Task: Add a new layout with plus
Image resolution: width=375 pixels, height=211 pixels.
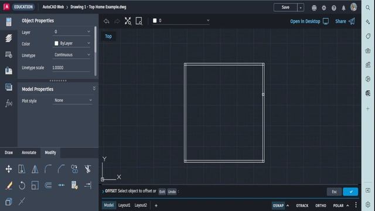Action: [x=156, y=206]
